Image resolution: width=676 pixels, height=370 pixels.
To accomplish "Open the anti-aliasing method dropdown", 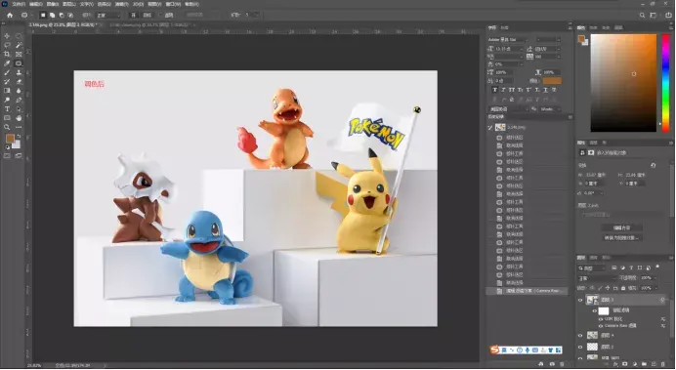I will 550,109.
